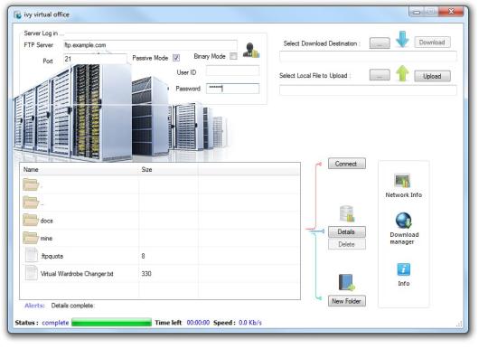Select the .ftpquota file name
Image resolution: width=488 pixels, height=349 pixels.
tap(52, 256)
